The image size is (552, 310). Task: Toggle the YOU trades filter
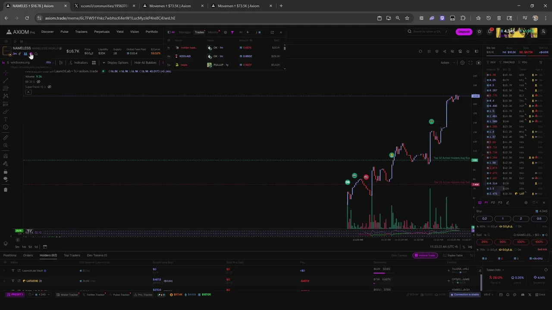tap(523, 62)
